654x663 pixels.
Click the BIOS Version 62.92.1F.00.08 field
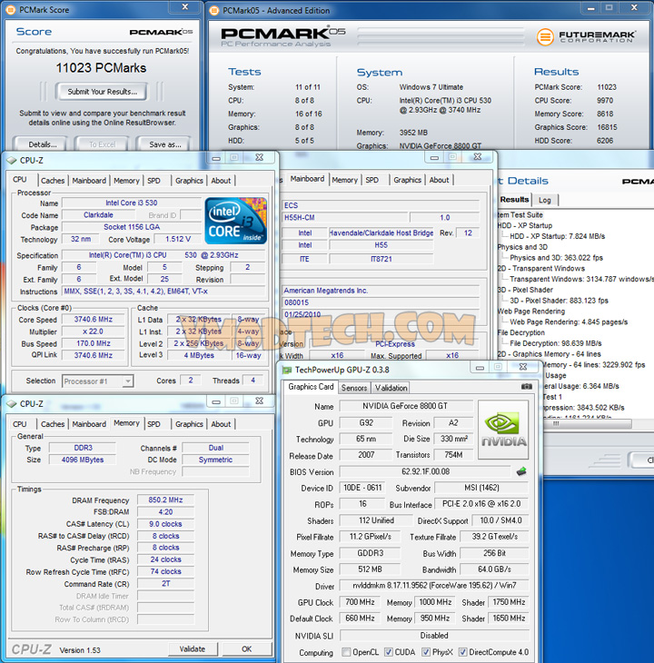(x=425, y=471)
